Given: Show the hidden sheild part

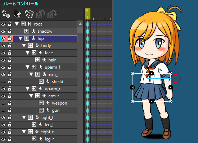Looking at the screenshot, I should (3, 82).
